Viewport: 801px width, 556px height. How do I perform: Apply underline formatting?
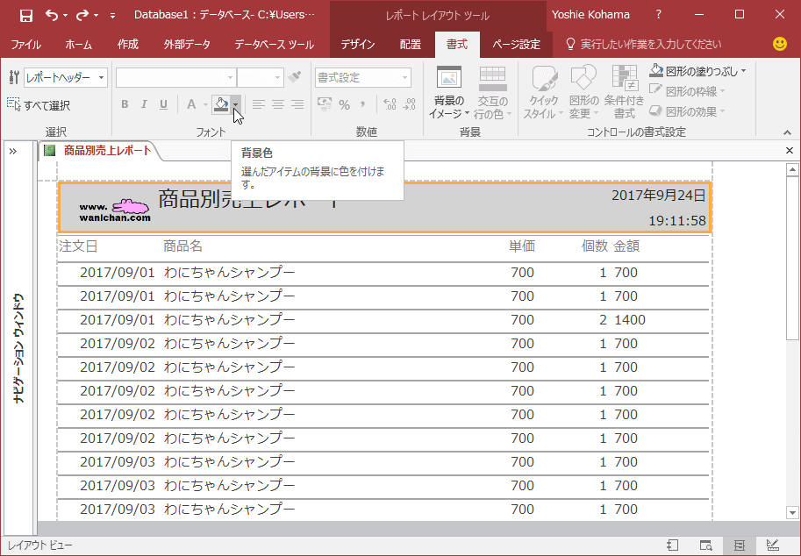click(162, 103)
